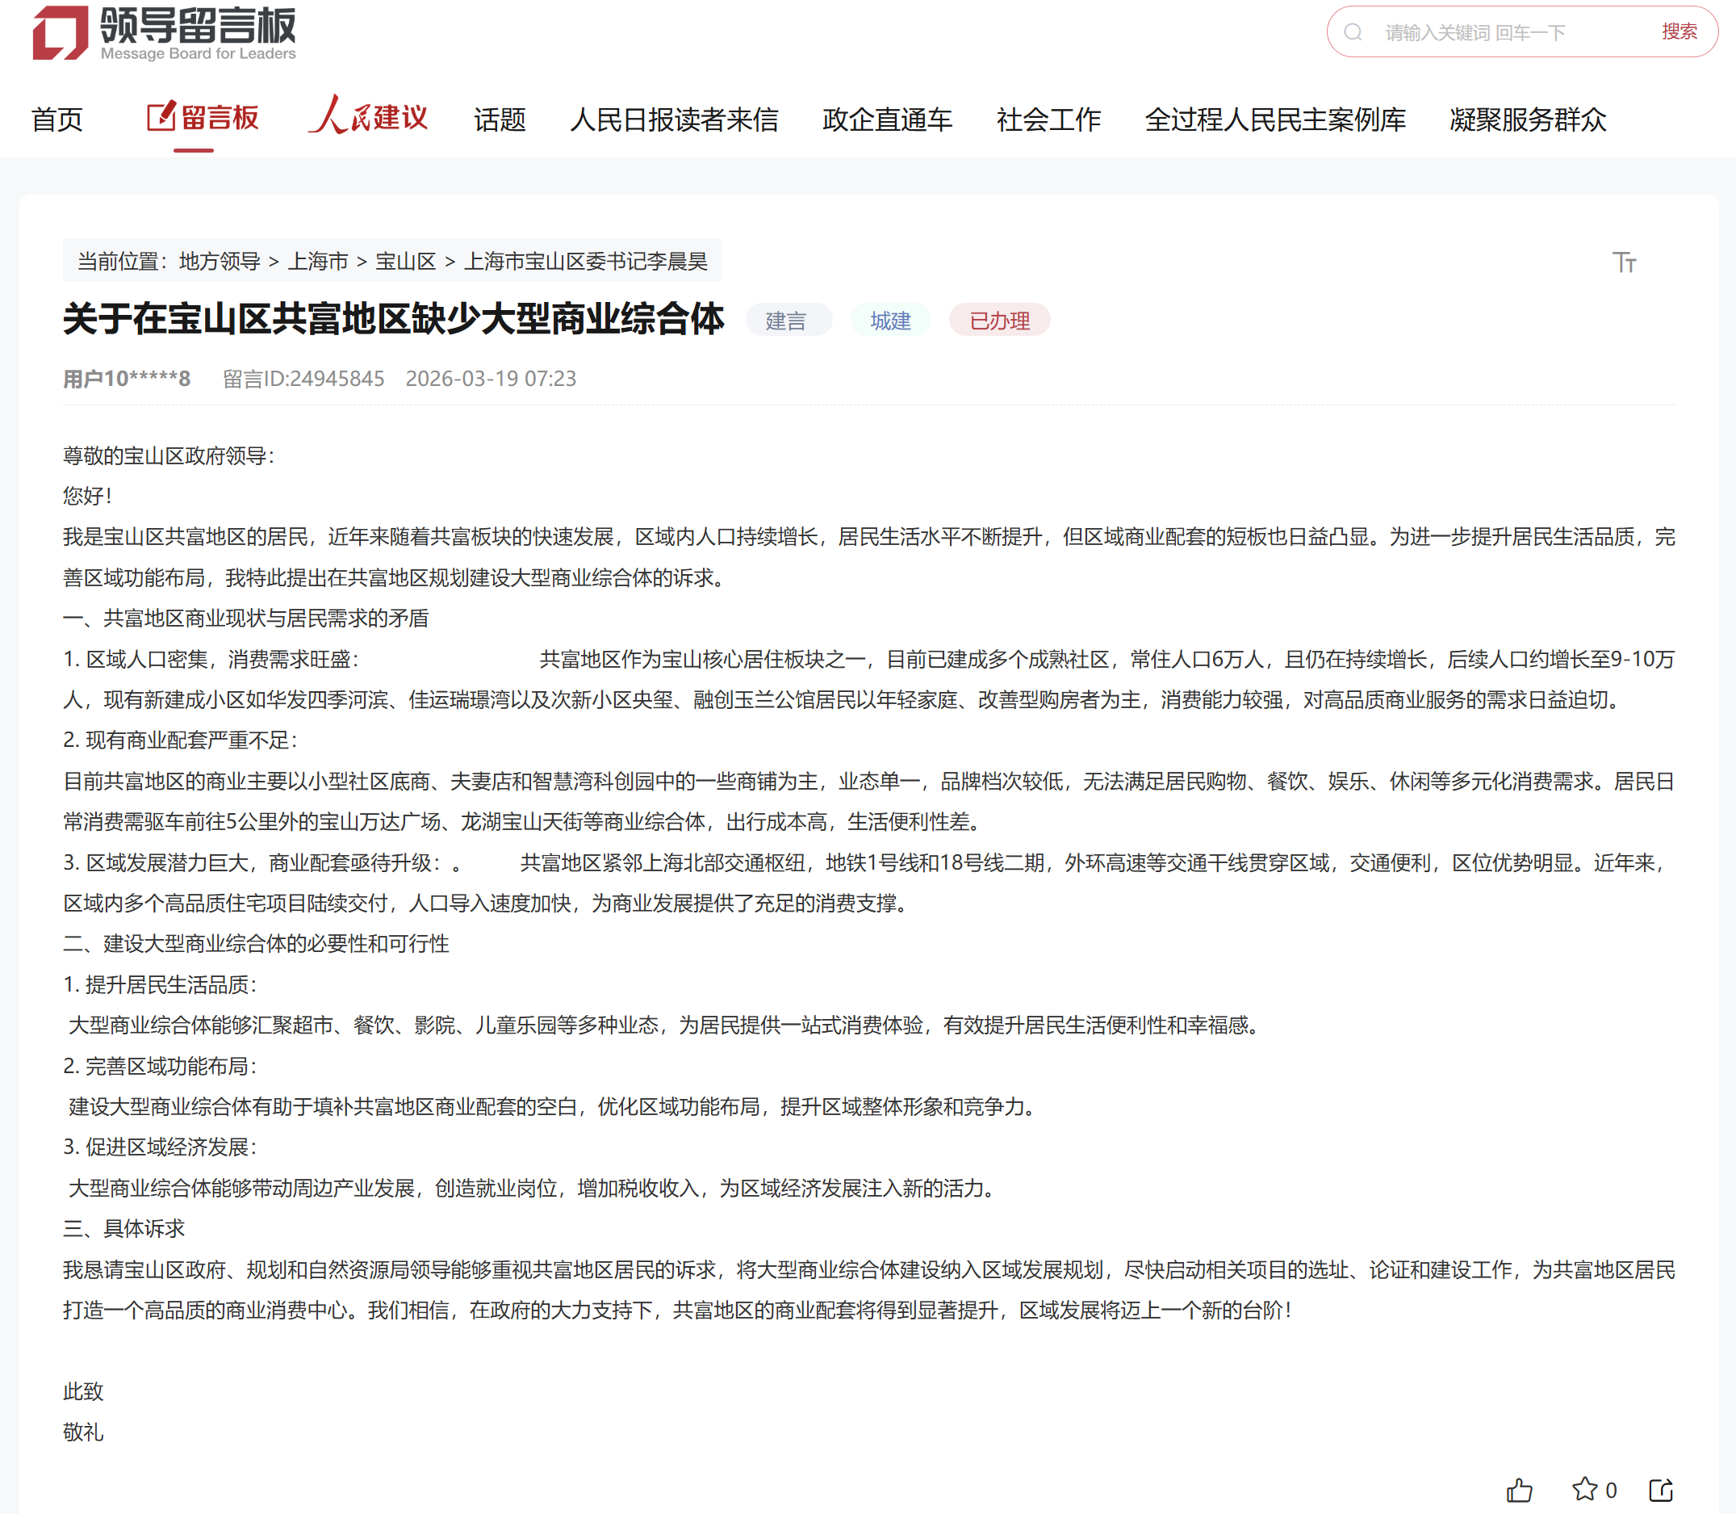The image size is (1736, 1514).
Task: Click the line 2. 完善区域功能布局：
Action: (x=161, y=1066)
